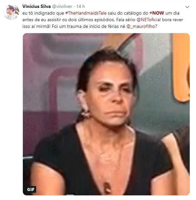196x200 pixels.
Task: Play the embedded GIF of the woman
Action: pyautogui.click(x=106, y=114)
